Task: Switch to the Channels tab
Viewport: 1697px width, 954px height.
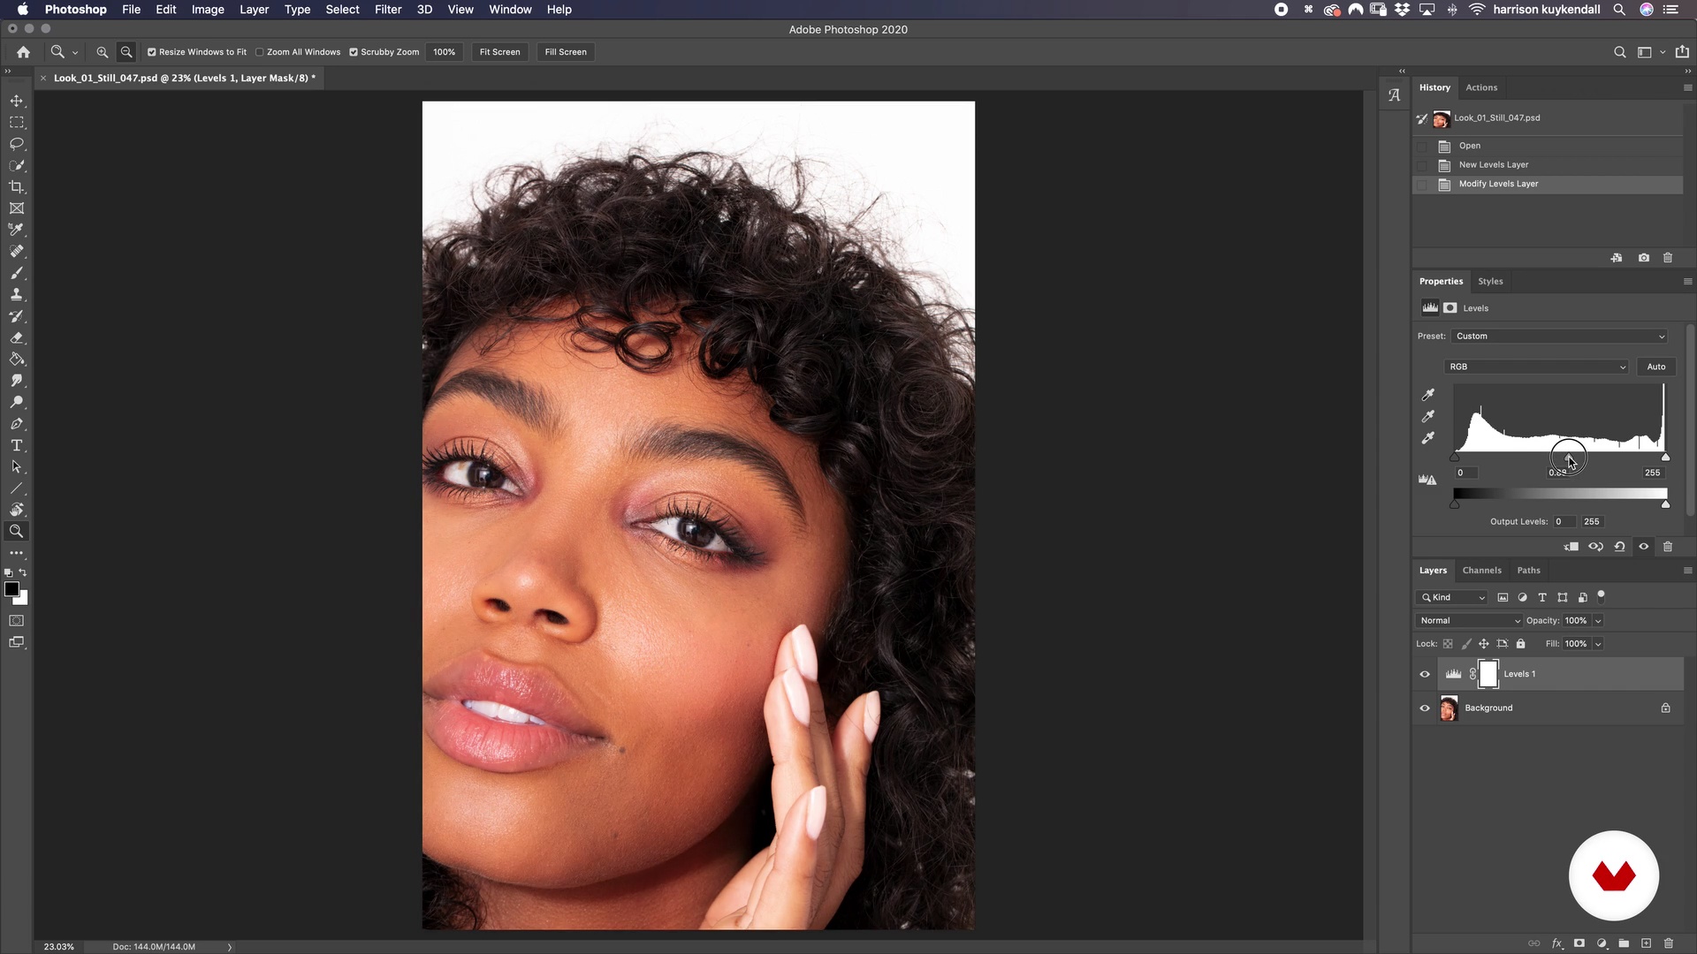Action: [x=1481, y=571]
